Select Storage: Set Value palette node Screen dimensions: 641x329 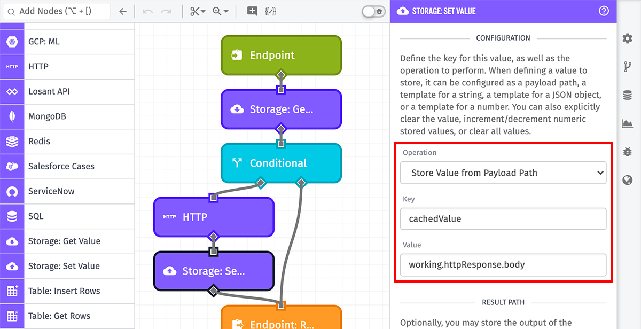67,266
